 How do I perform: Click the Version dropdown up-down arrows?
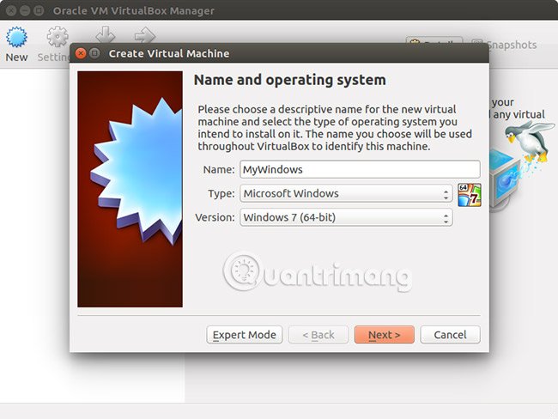pos(446,218)
